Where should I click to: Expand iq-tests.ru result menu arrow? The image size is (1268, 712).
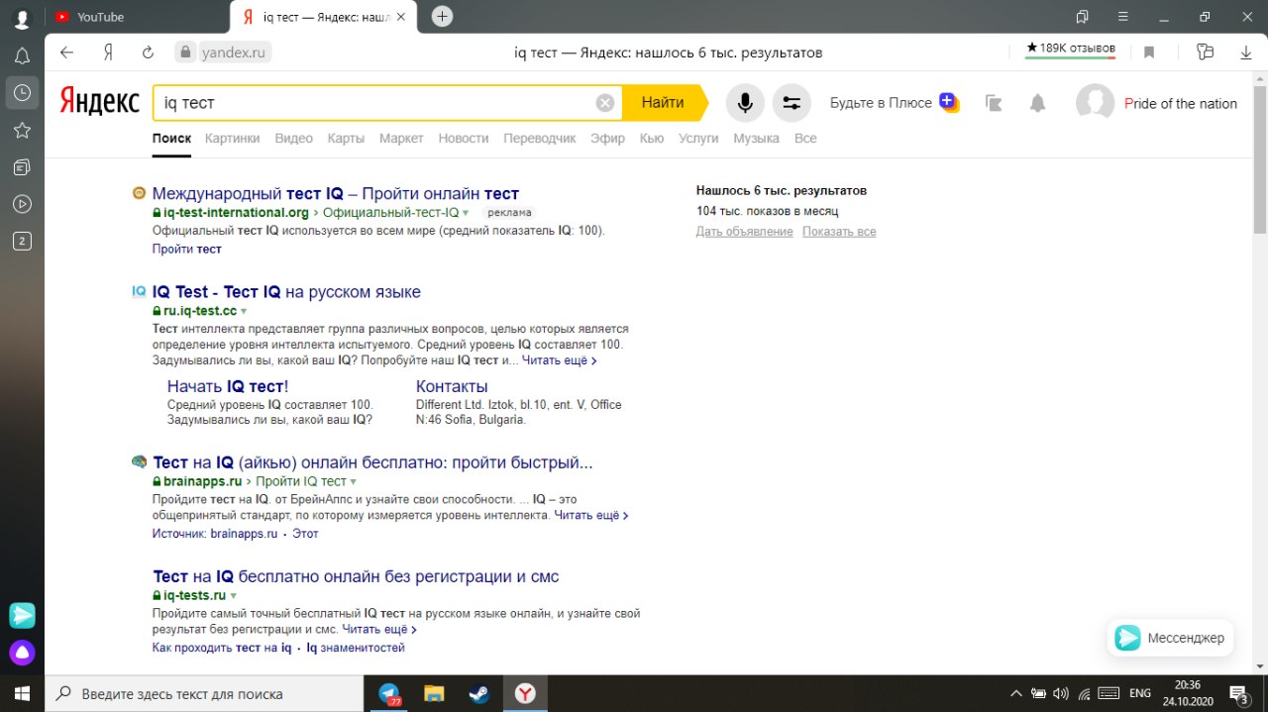pyautogui.click(x=233, y=596)
